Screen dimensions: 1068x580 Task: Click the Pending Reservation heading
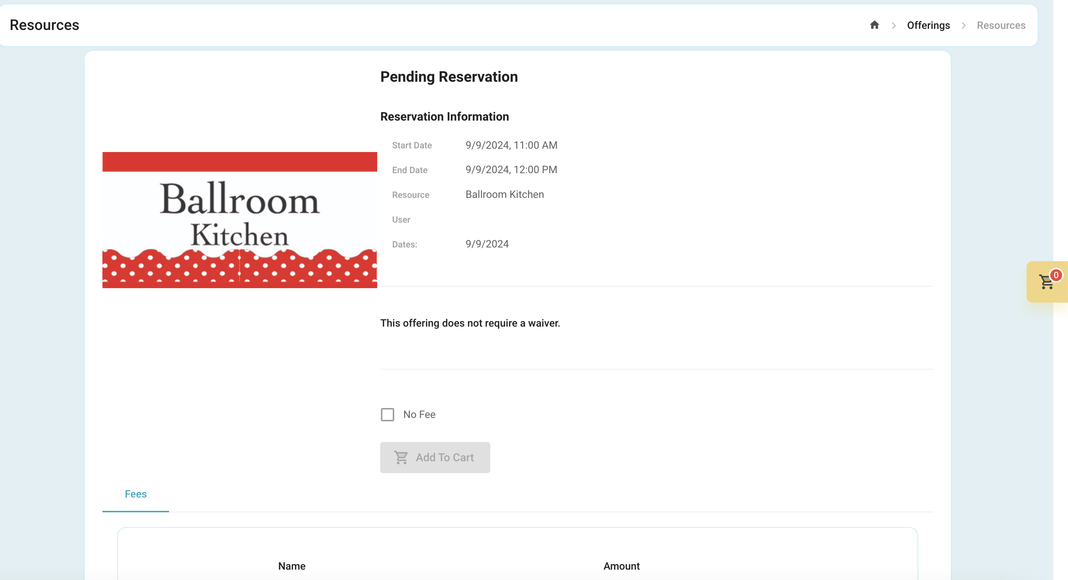(x=449, y=77)
